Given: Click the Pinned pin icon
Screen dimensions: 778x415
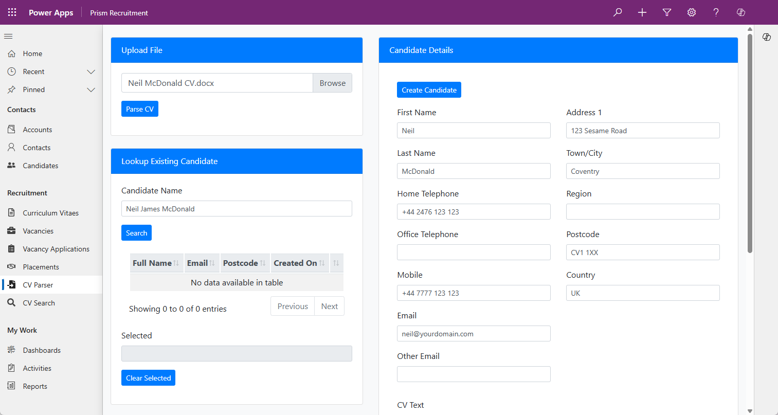Looking at the screenshot, I should coord(11,89).
